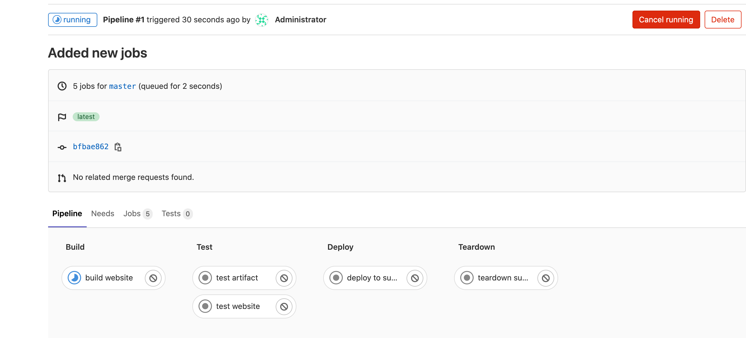Click the 'Added new jobs' commit title

(x=98, y=53)
